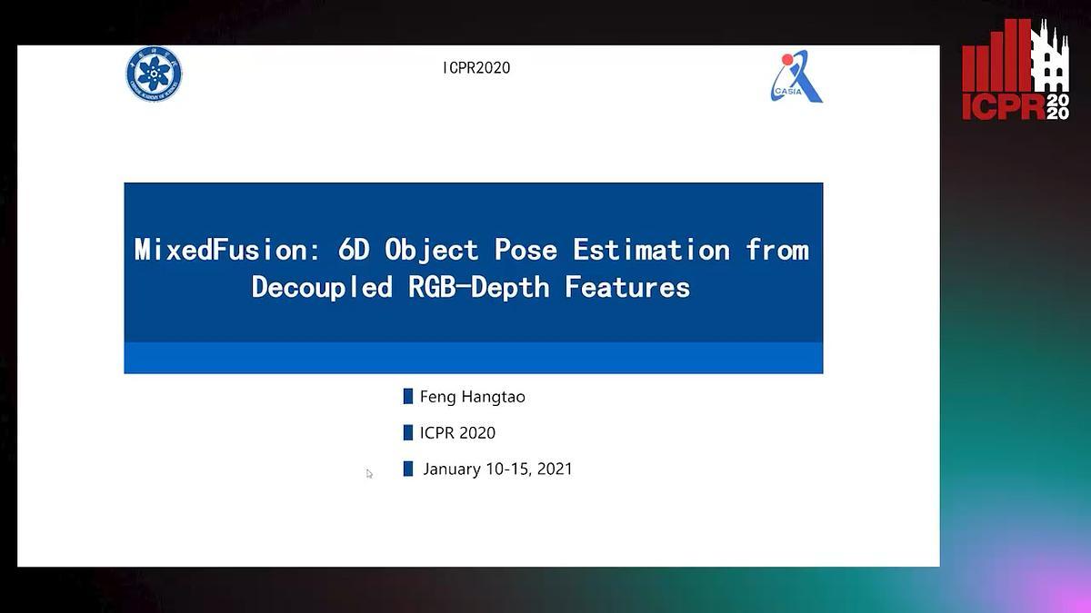This screenshot has width=1091, height=613.
Task: Click the Chinese Academy of Sciences logo
Action: (x=154, y=74)
